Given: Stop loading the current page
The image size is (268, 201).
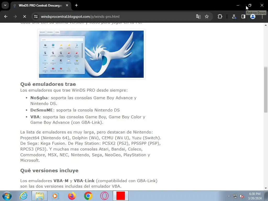Looking at the screenshot, I should click(24, 16).
